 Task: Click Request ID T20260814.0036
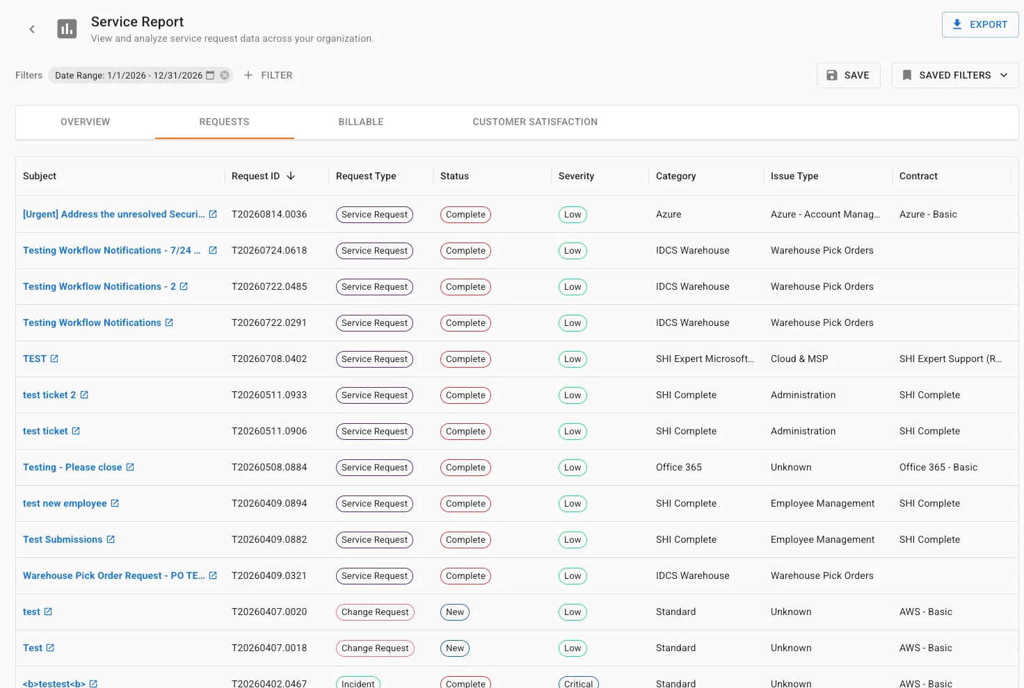[x=269, y=214]
